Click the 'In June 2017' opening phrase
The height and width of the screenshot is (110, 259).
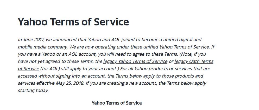[31, 40]
